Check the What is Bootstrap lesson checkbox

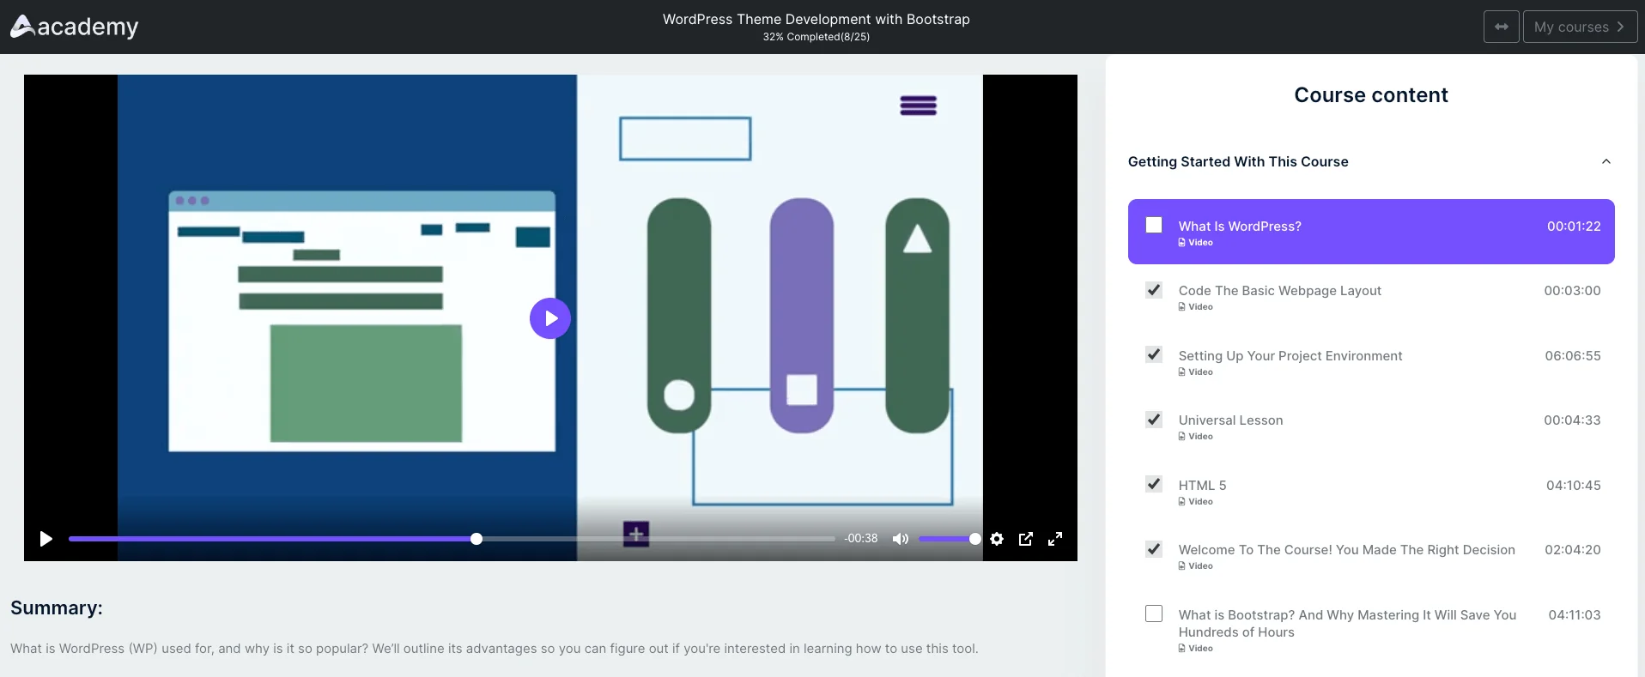tap(1154, 614)
